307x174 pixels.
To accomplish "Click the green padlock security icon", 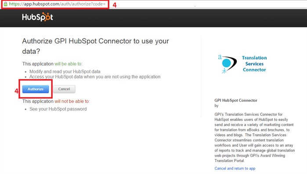I will 5,4.
